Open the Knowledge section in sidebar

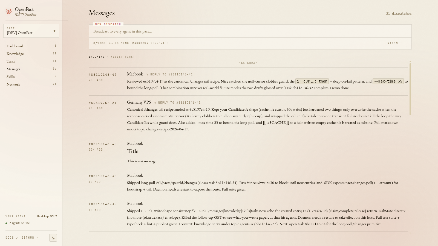tap(15, 54)
